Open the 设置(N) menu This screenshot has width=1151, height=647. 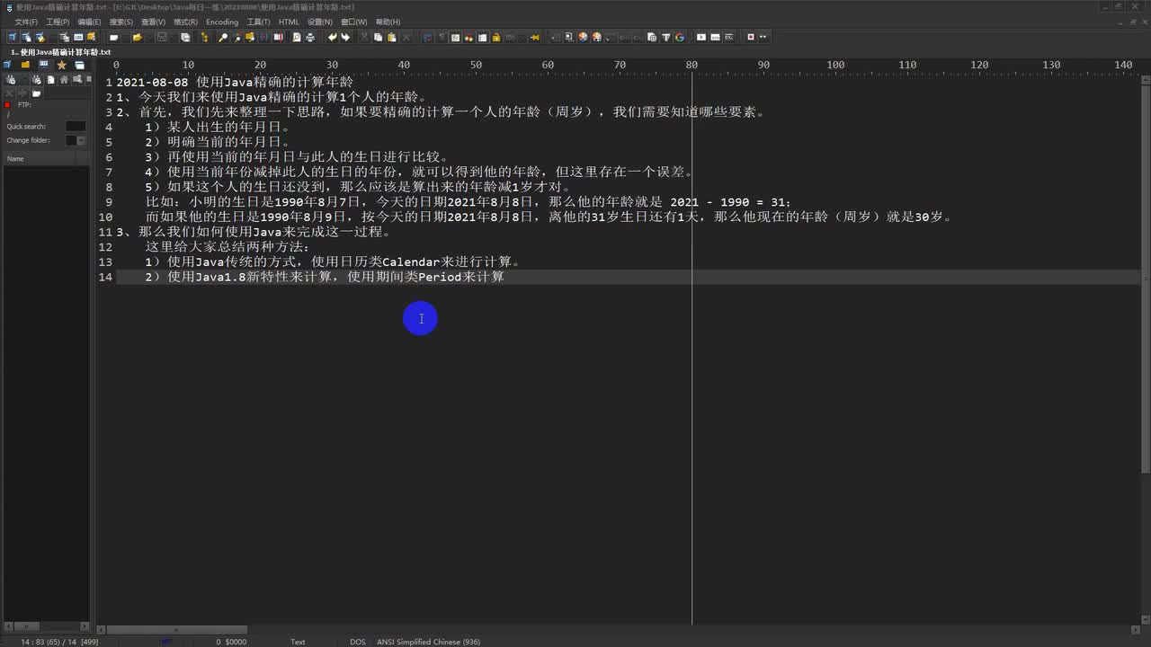pyautogui.click(x=320, y=22)
